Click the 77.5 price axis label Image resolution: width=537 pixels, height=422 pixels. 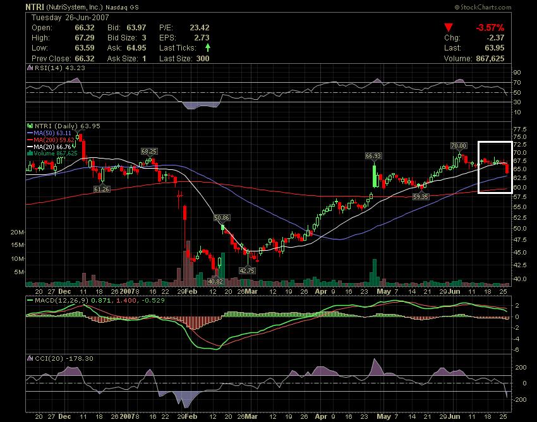(520, 129)
